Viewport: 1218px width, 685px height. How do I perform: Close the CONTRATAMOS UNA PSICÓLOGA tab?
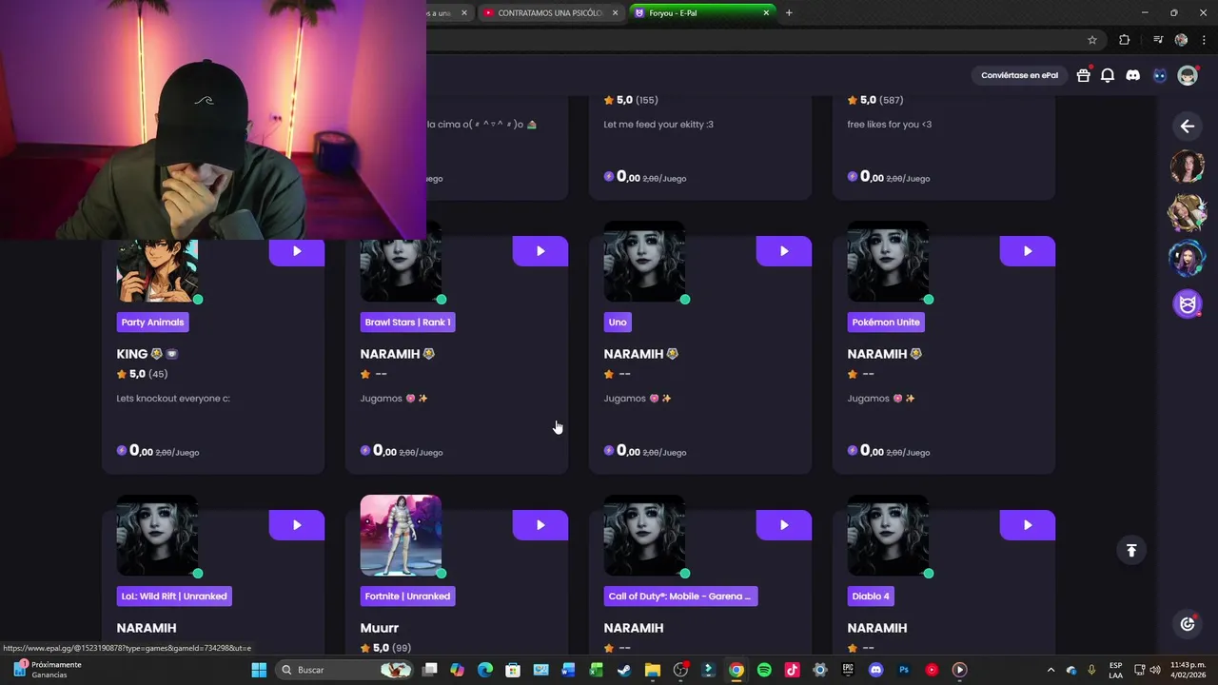click(x=615, y=12)
